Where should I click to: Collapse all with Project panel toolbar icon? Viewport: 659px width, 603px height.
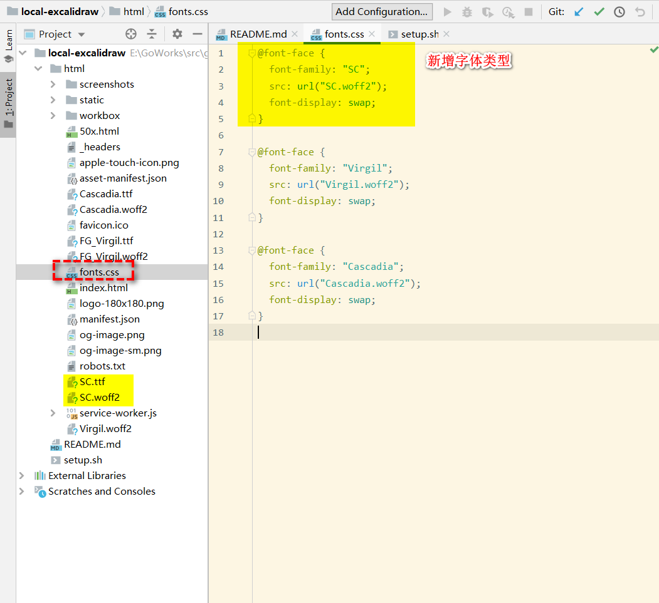(152, 34)
